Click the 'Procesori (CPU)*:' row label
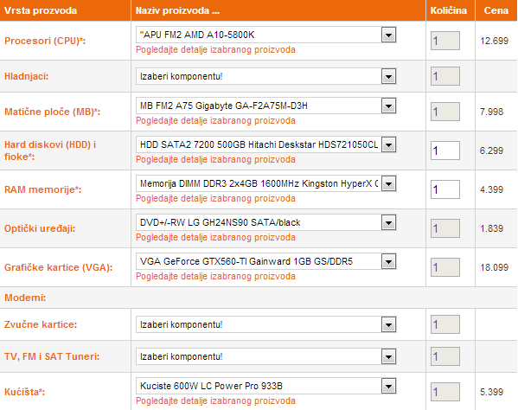 pyautogui.click(x=45, y=41)
